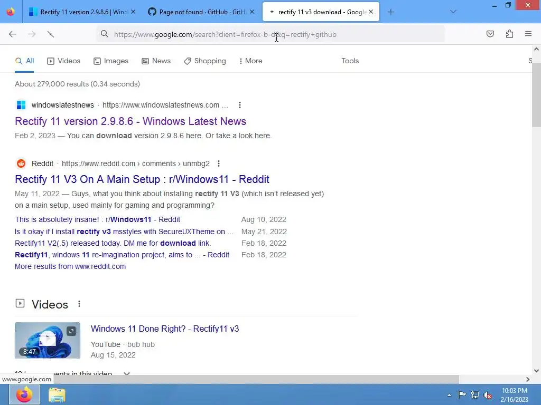Screen dimensions: 541x405
Task: Show hidden tray icons arrow
Action: (x=449, y=395)
